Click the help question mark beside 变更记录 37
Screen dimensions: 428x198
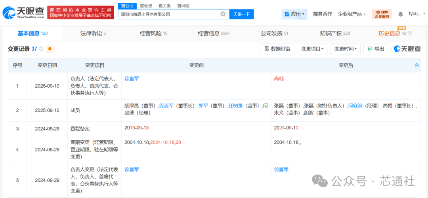click(x=41, y=49)
